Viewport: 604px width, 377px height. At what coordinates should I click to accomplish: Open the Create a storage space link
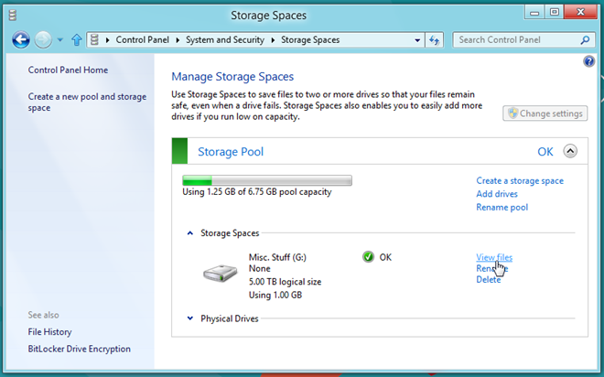coord(520,180)
